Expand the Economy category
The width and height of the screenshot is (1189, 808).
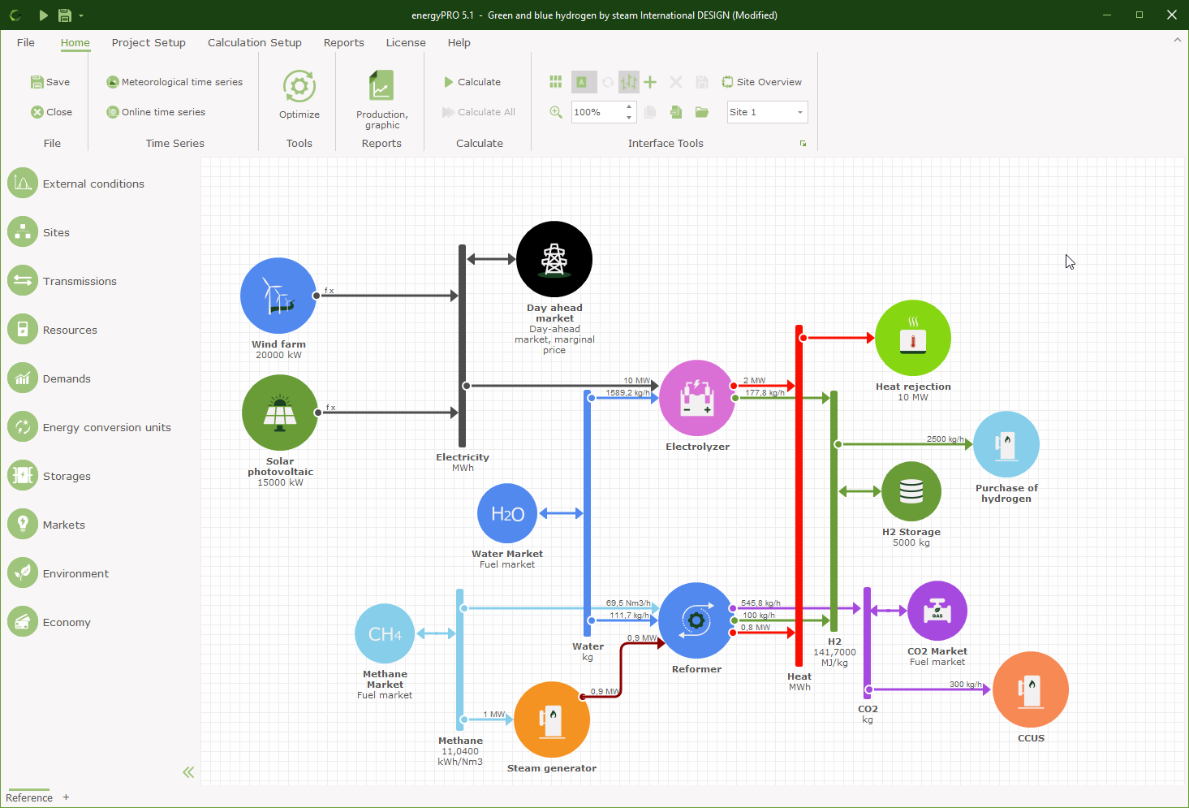tap(50, 622)
